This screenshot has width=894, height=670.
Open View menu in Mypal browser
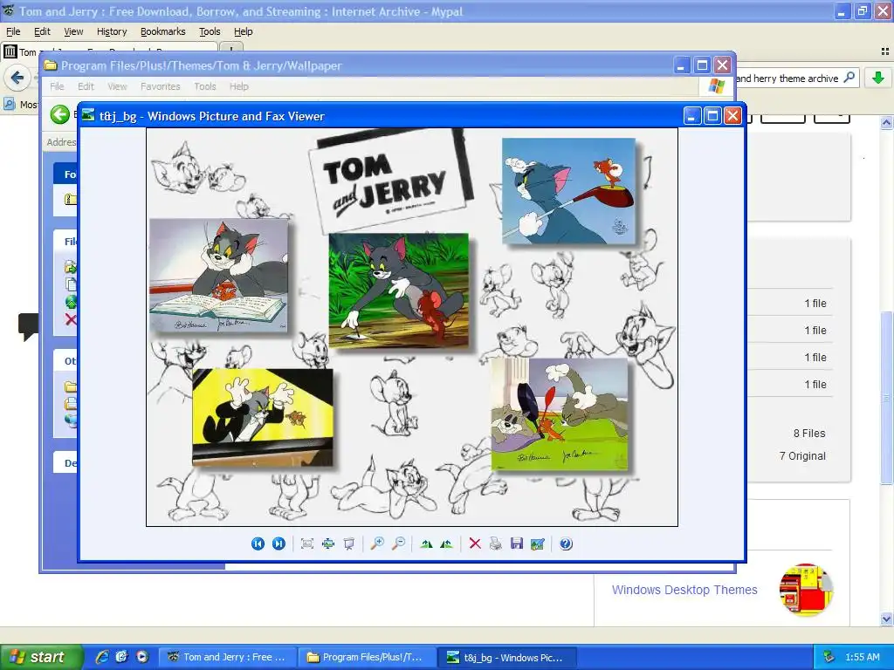point(73,31)
